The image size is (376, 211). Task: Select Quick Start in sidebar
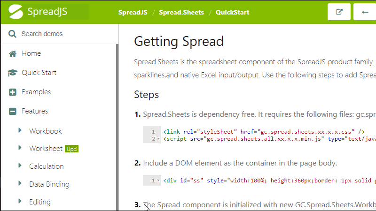coord(39,73)
